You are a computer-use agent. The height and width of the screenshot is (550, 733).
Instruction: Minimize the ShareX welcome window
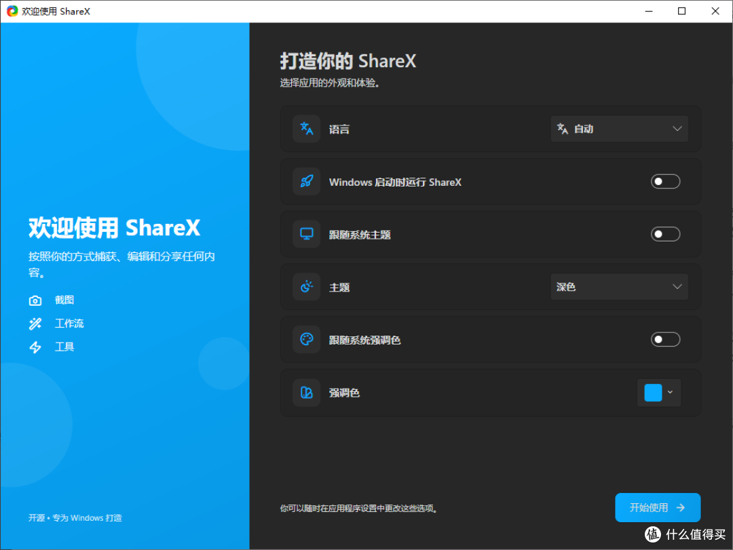point(649,12)
